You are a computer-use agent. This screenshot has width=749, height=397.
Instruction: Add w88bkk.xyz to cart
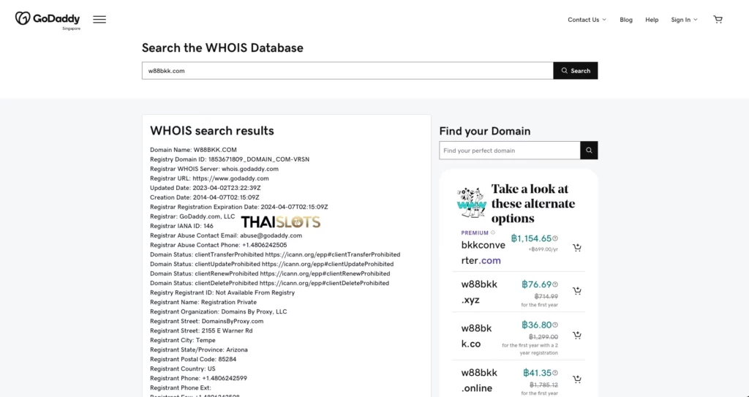(x=577, y=291)
